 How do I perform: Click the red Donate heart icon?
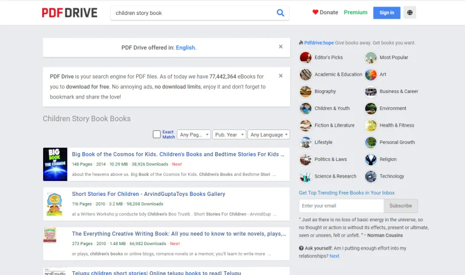315,12
